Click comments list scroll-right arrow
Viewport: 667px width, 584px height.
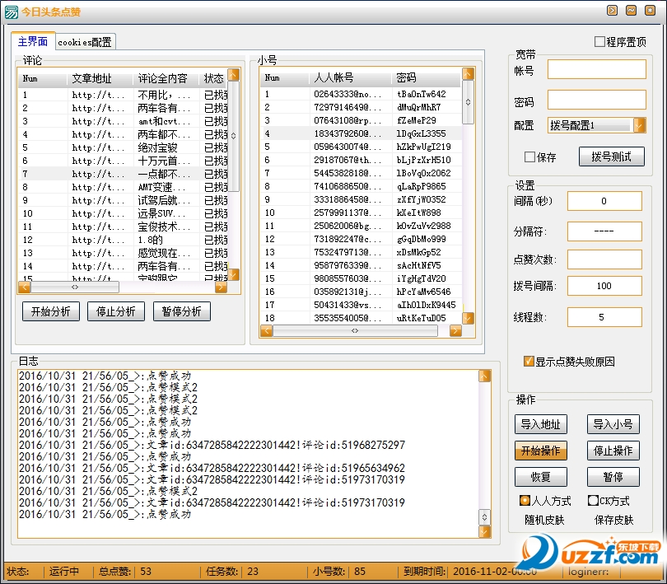pos(221,287)
